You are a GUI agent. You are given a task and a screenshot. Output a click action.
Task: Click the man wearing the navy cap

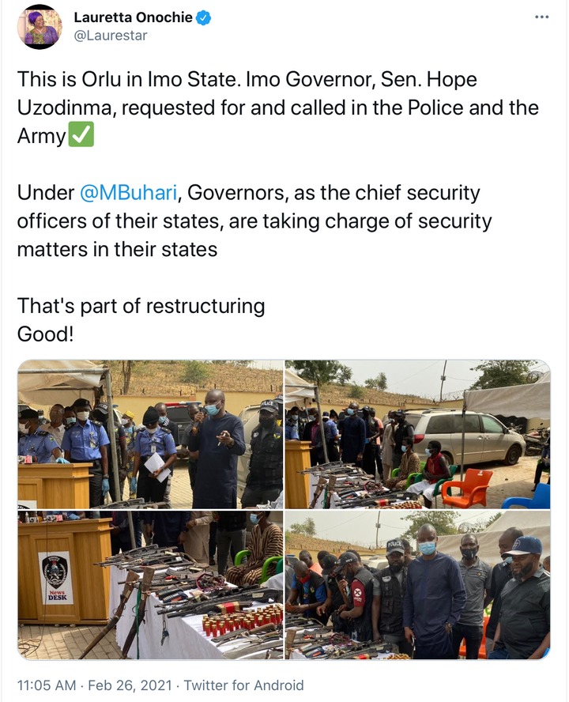point(524,597)
